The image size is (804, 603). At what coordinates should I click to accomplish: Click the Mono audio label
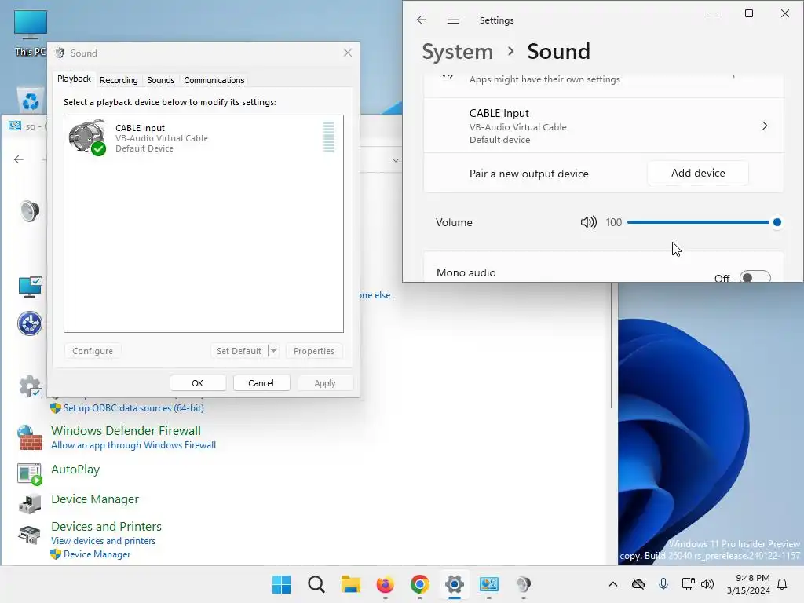click(466, 272)
